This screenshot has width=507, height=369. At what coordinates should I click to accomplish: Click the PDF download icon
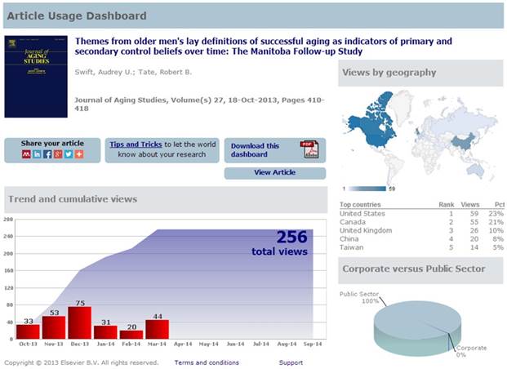[x=309, y=149]
